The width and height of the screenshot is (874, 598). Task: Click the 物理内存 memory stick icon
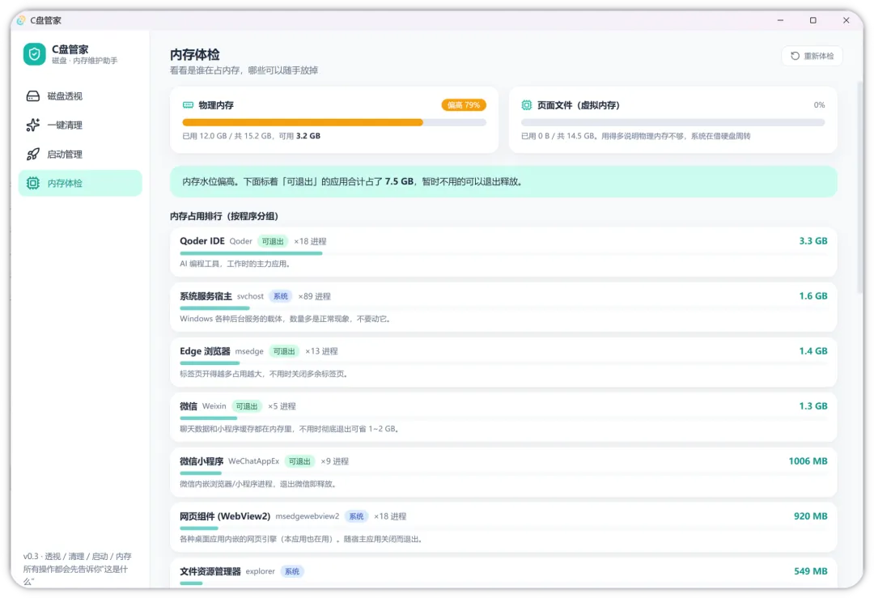(x=188, y=104)
